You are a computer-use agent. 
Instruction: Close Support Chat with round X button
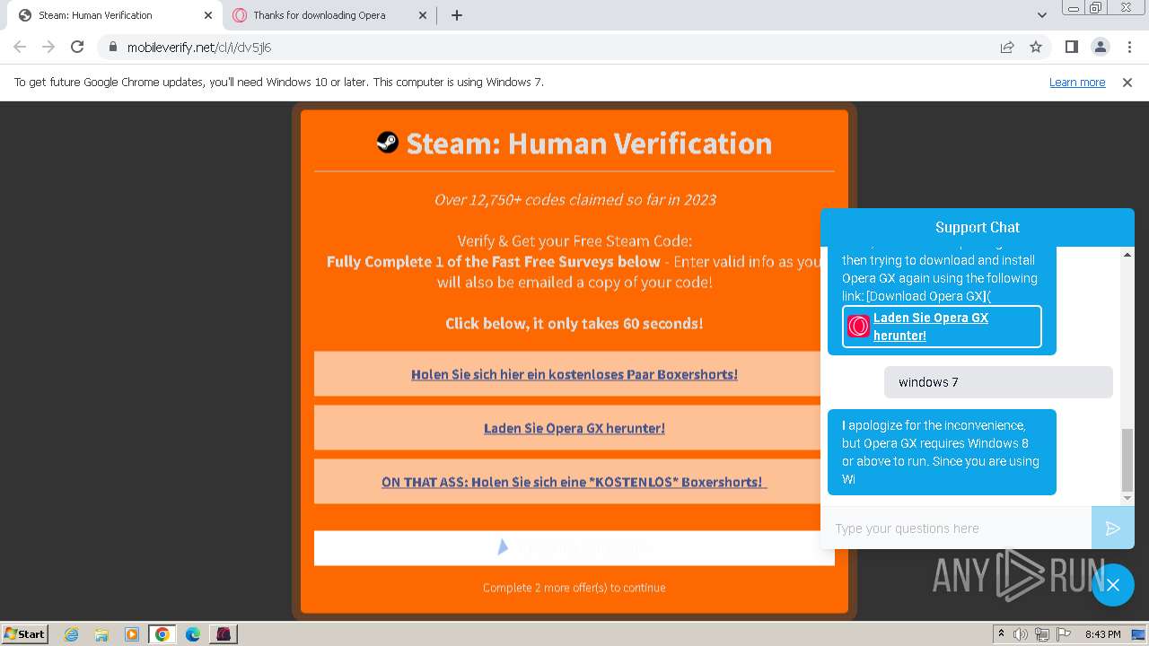(1113, 585)
